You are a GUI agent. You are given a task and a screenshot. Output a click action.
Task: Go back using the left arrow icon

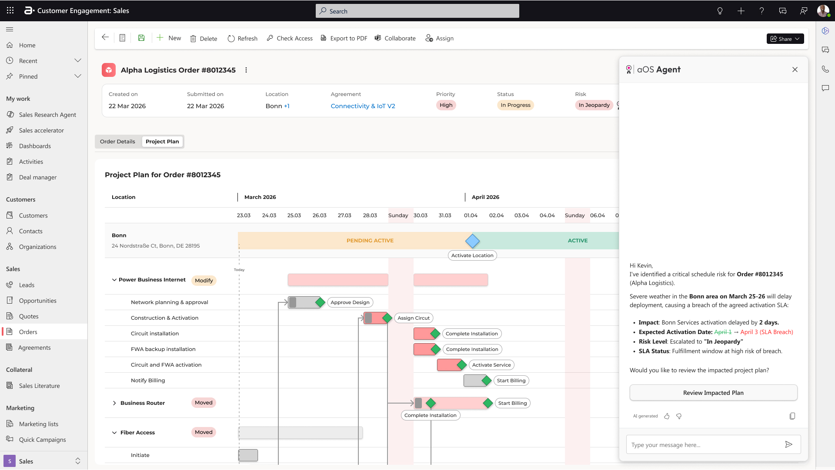105,37
